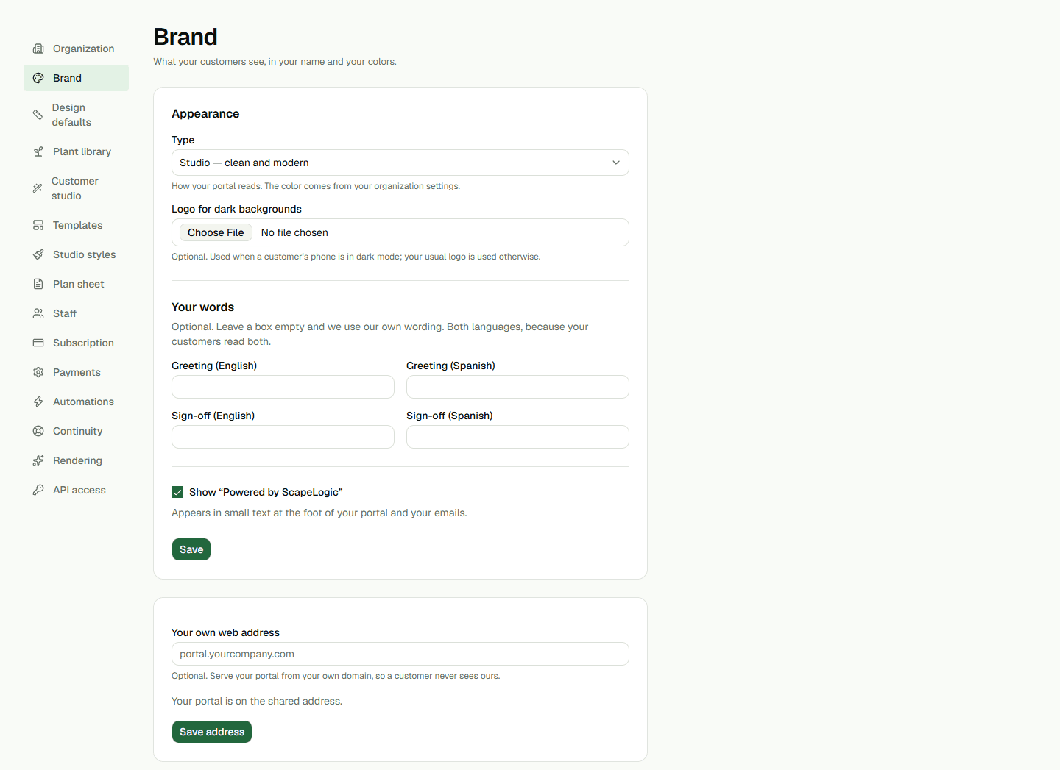Viewport: 1060px width, 770px height.
Task: Click the "Your words" heading
Action: pyautogui.click(x=203, y=307)
